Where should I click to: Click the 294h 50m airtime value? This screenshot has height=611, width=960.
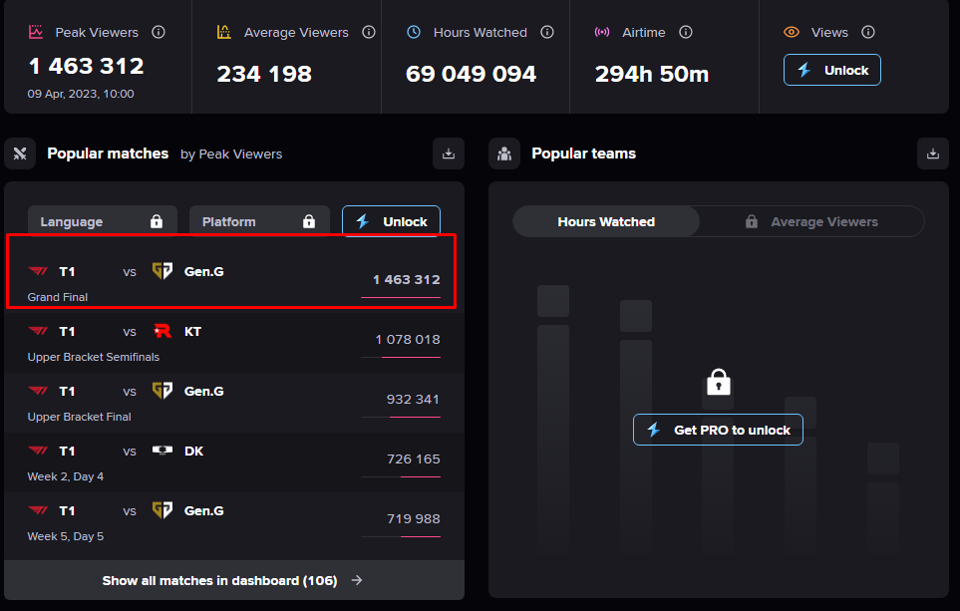pos(652,74)
